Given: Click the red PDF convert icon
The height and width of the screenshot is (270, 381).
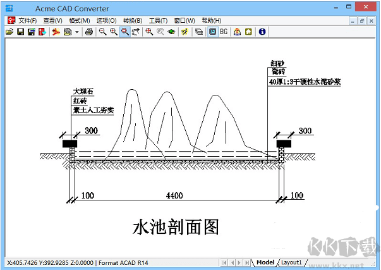Looking at the screenshot, I should (56, 32).
